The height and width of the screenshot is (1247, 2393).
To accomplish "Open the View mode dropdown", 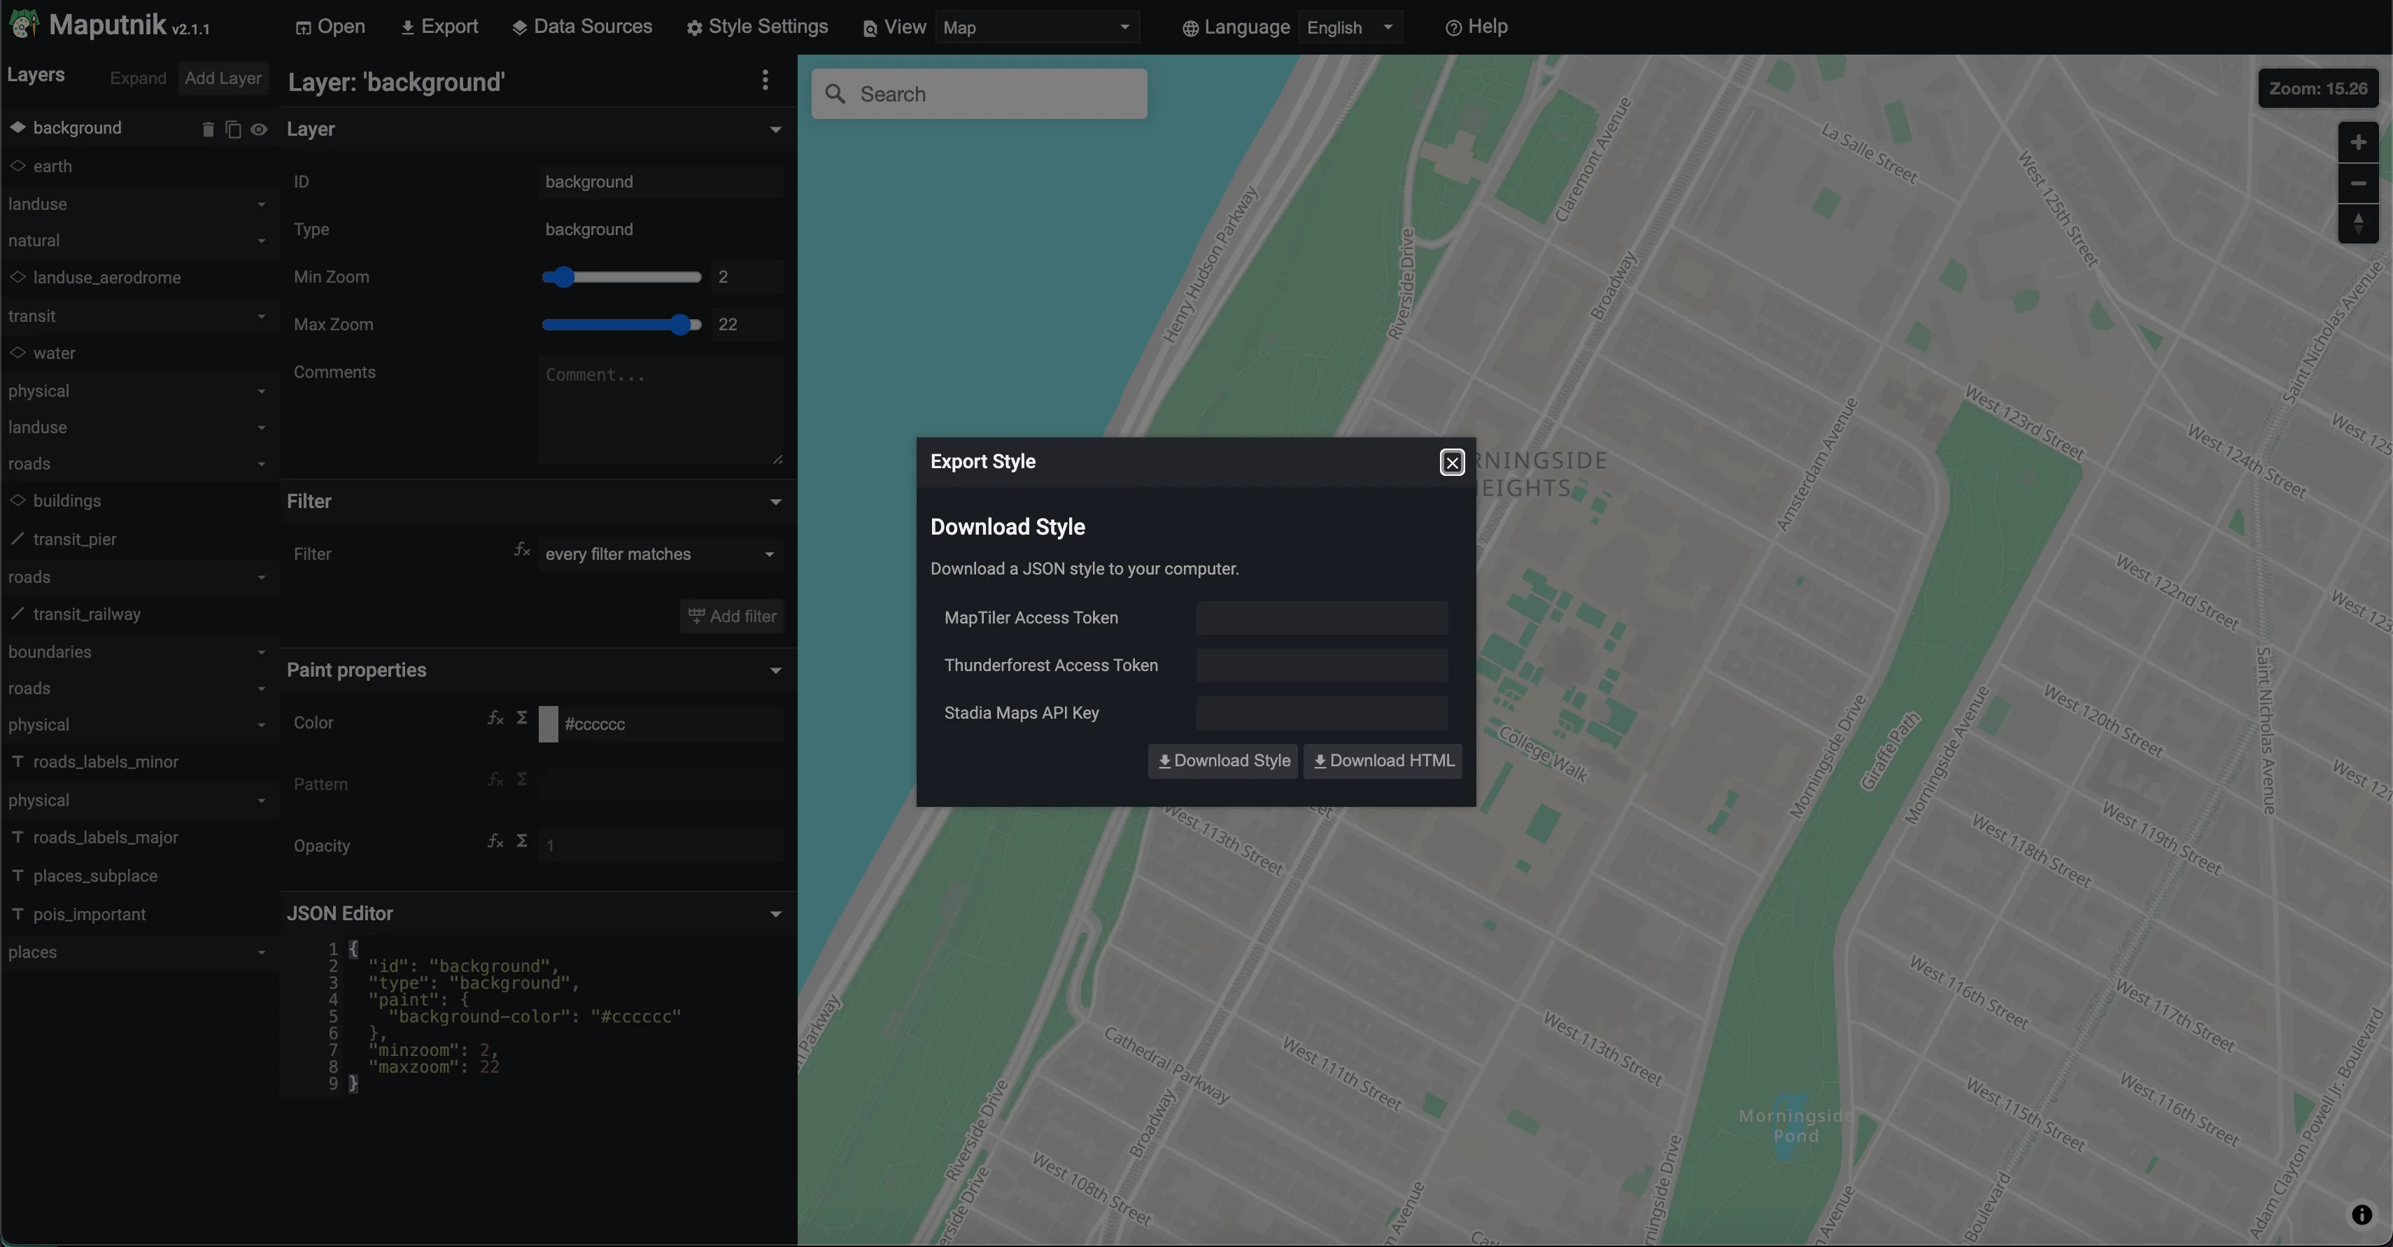I will click(x=1036, y=27).
